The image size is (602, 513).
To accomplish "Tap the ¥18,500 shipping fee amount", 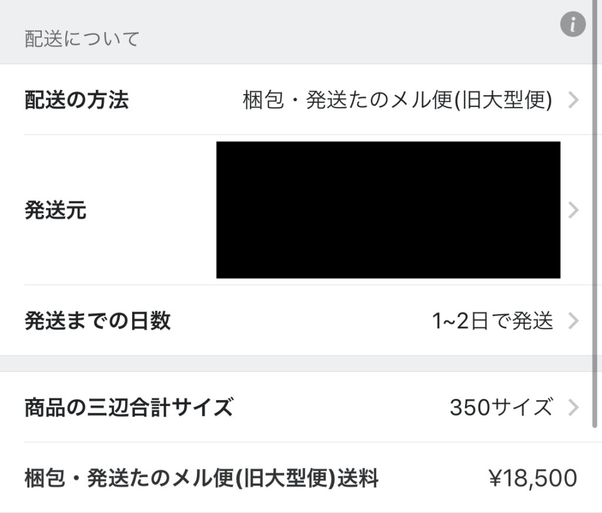I will 533,478.
